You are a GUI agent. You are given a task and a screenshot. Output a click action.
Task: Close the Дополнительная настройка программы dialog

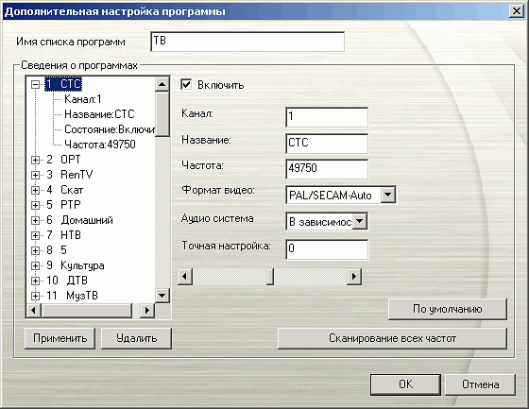pyautogui.click(x=516, y=11)
